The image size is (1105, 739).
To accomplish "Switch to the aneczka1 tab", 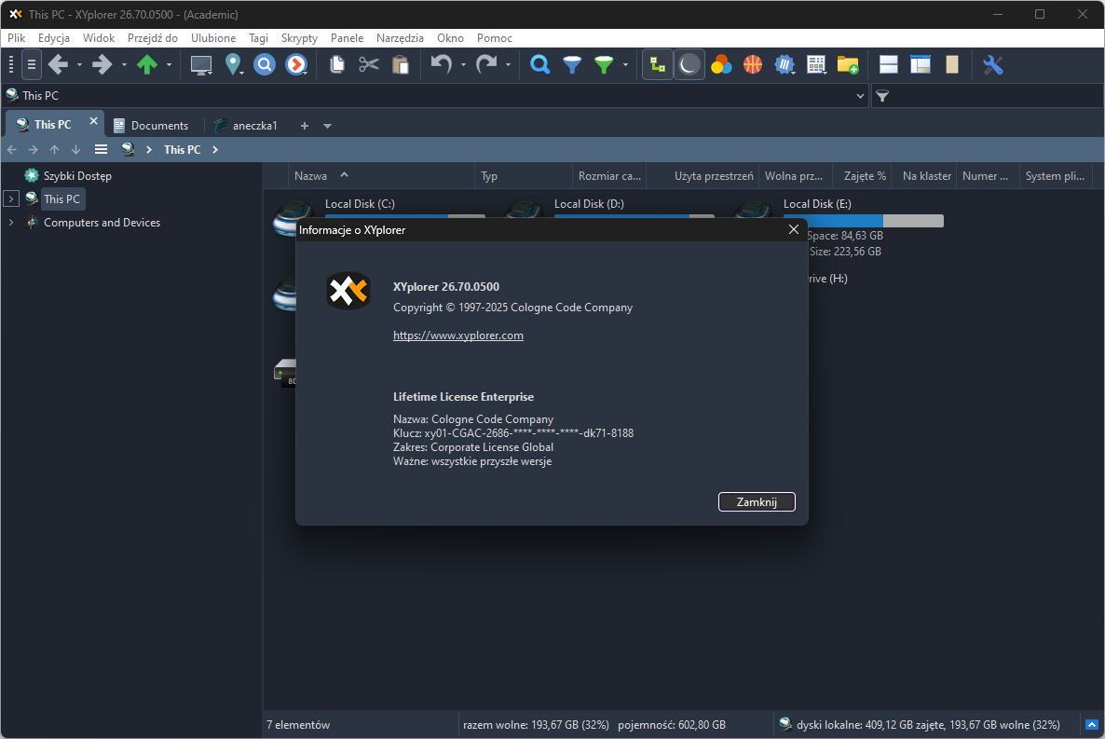I will tap(247, 126).
